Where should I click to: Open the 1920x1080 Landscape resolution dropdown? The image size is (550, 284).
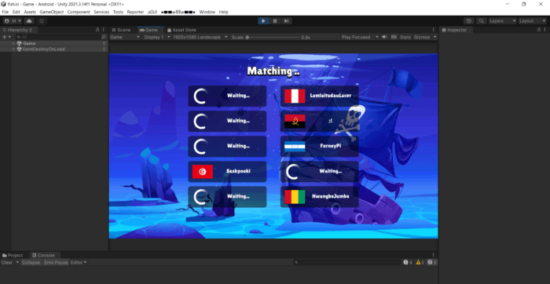click(200, 37)
